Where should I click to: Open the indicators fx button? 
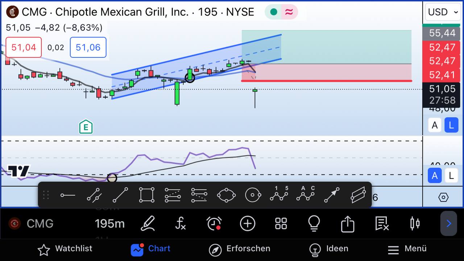180,223
